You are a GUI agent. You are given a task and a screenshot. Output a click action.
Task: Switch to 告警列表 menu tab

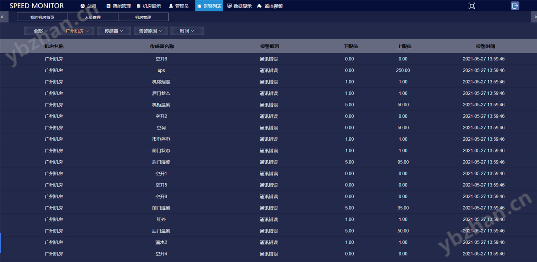click(209, 6)
